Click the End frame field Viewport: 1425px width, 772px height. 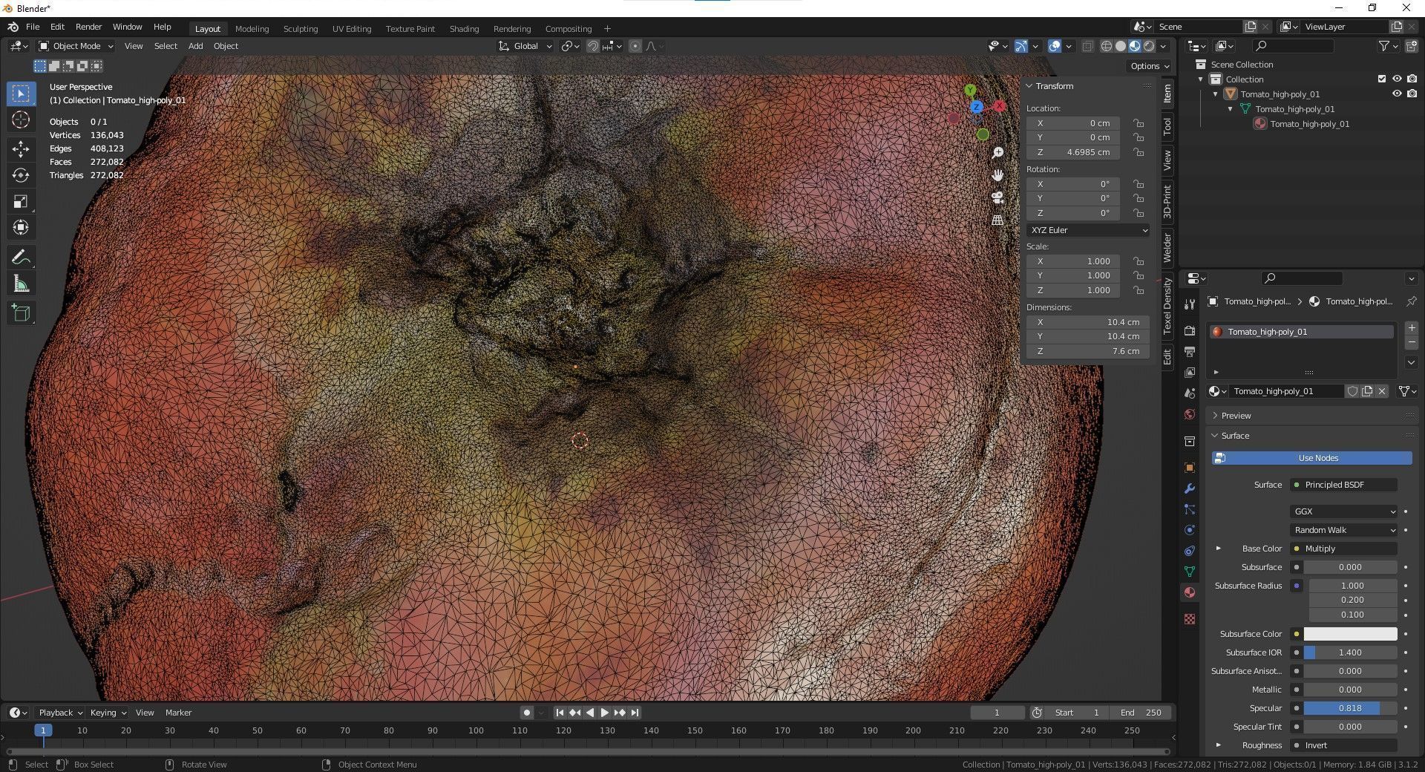(1141, 713)
